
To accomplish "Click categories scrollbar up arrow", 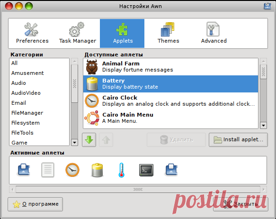I will point(74,62).
